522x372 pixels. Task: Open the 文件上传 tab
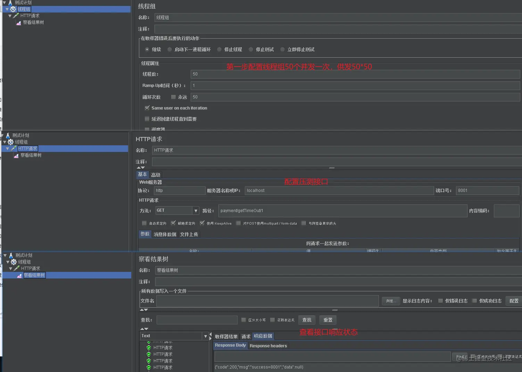189,234
